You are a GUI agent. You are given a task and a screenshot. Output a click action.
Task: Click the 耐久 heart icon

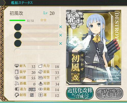point(16,66)
